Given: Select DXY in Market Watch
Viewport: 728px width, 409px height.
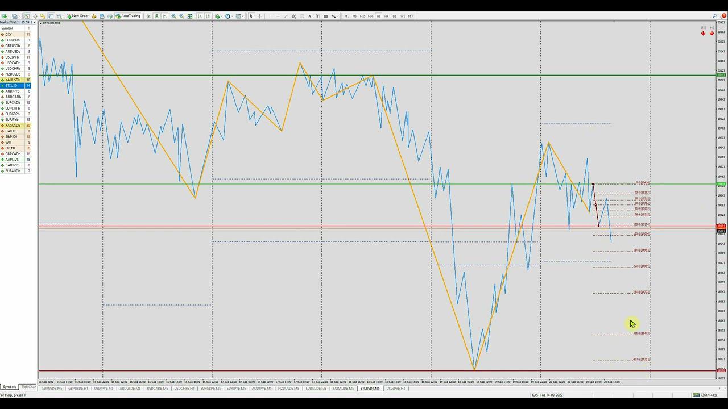Looking at the screenshot, I should tap(16, 34).
